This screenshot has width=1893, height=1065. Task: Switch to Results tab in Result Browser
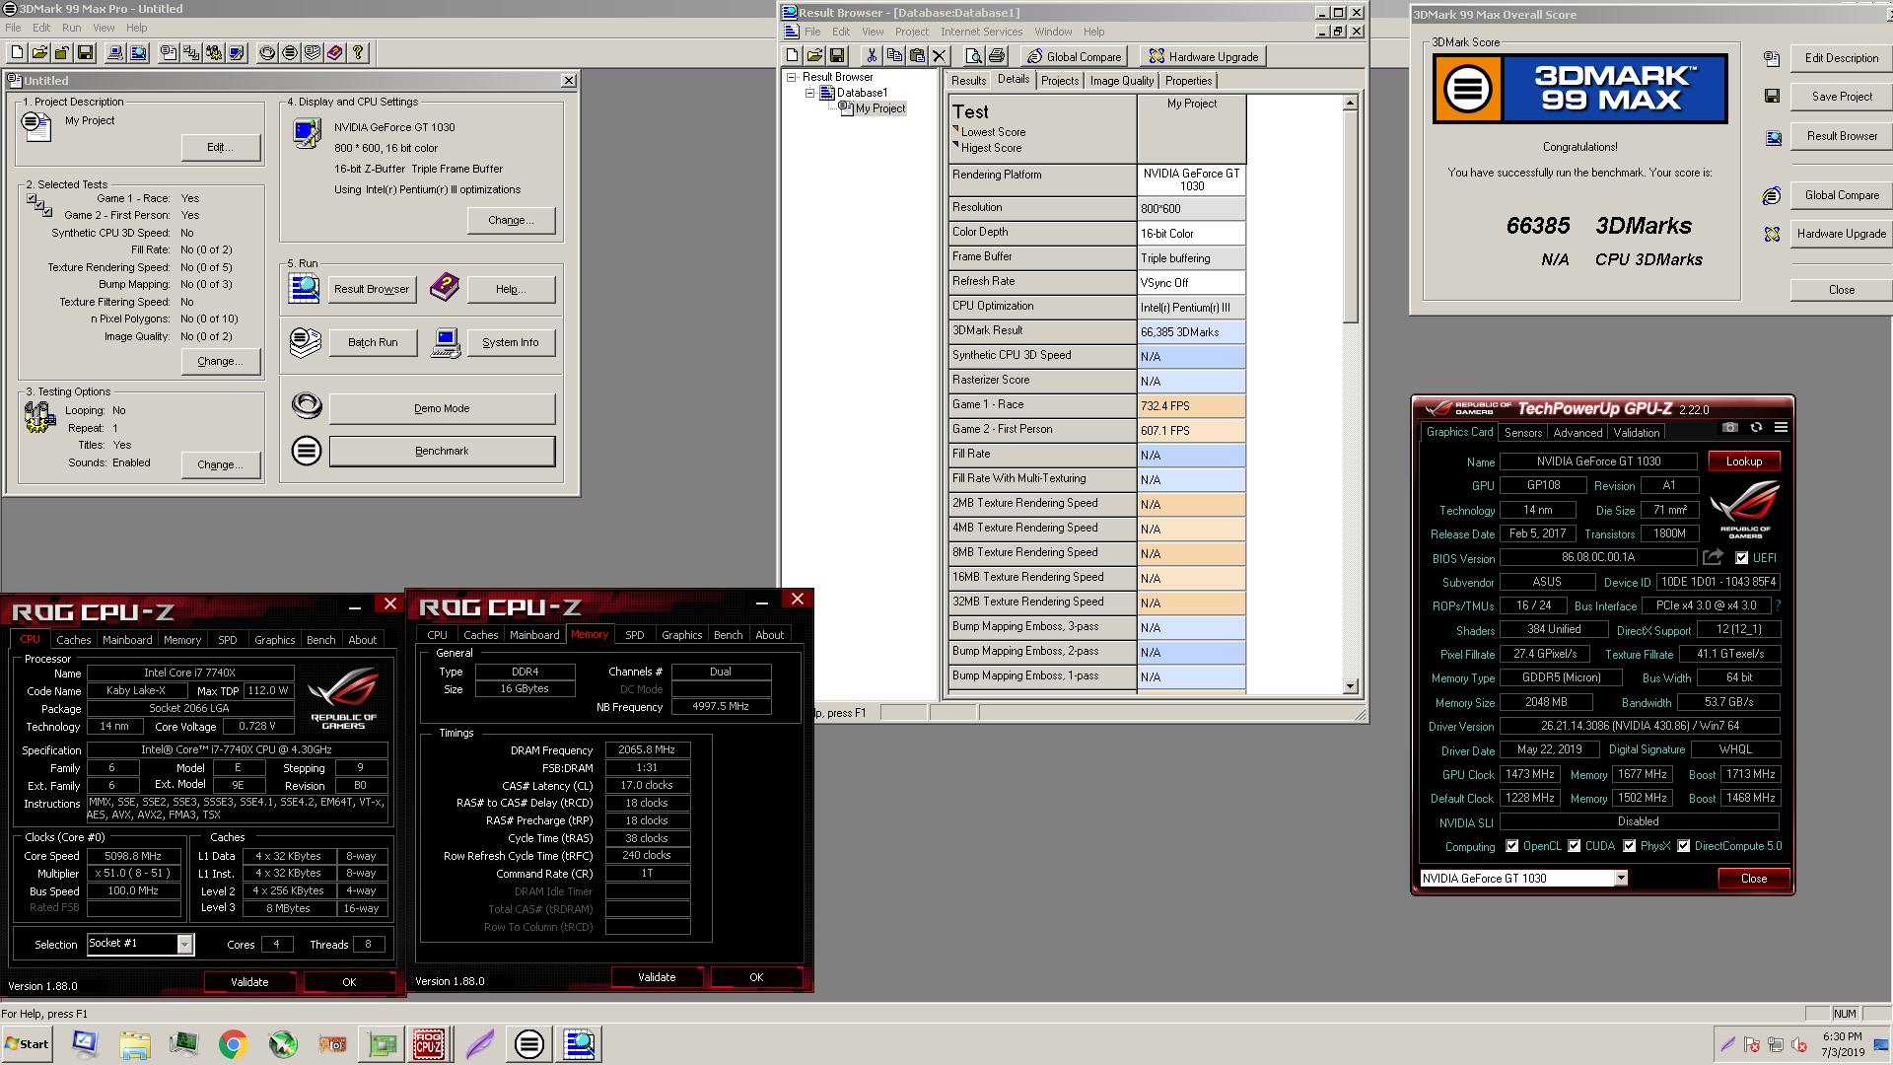968,81
